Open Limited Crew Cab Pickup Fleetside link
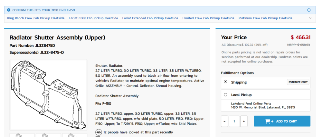The height and width of the screenshot is (137, 322). coord(208,18)
